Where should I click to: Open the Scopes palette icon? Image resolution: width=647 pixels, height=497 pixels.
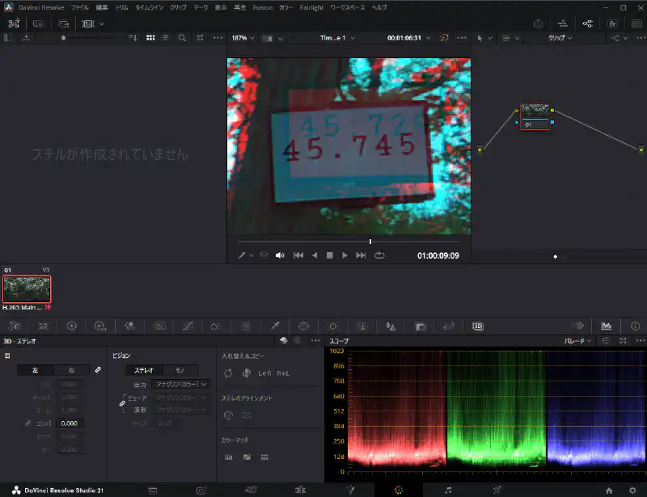[x=606, y=326]
